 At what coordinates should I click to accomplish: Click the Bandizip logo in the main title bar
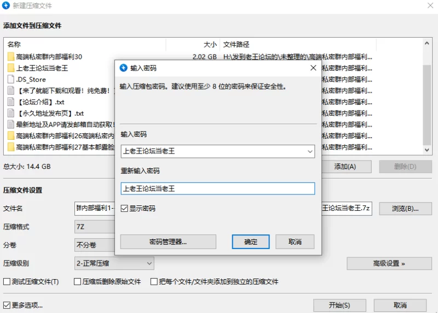click(x=6, y=5)
